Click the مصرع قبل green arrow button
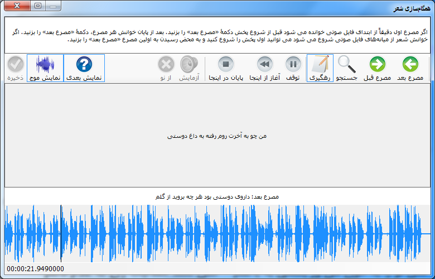The width and height of the screenshot is (435, 279). click(378, 68)
